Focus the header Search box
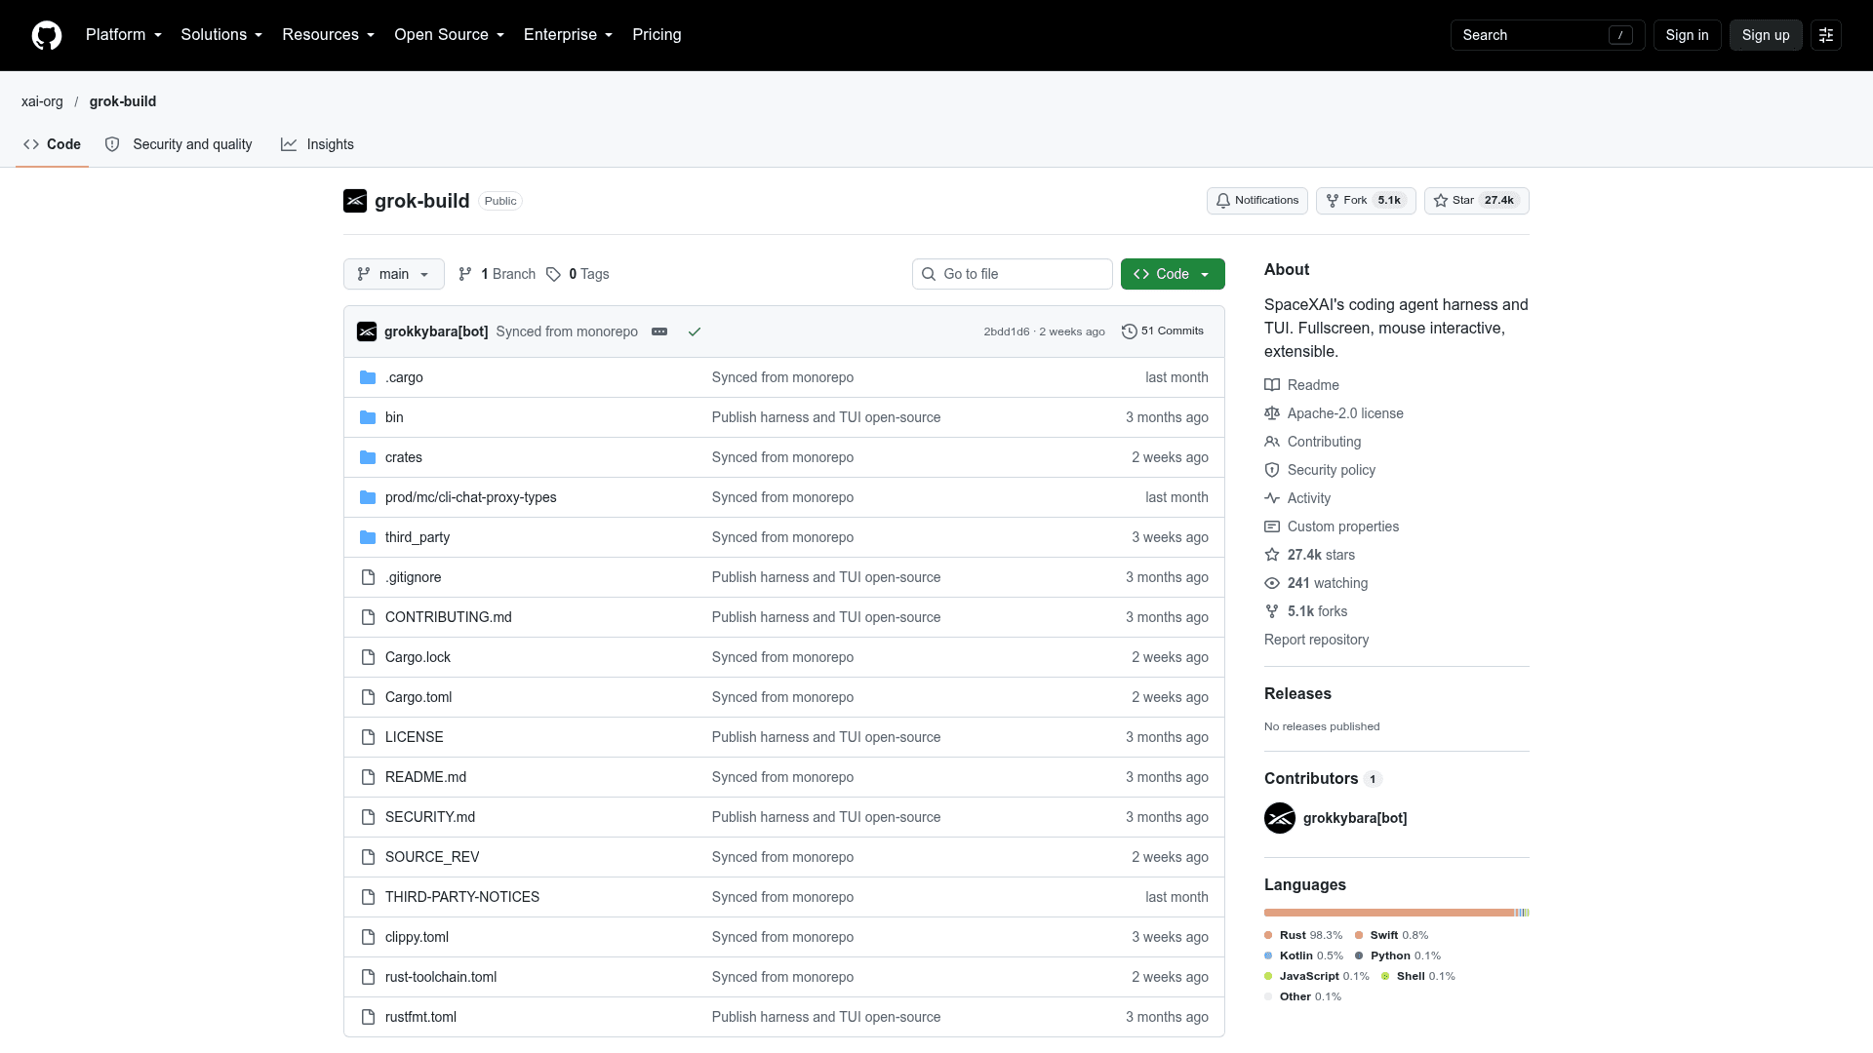This screenshot has width=1873, height=1053. click(1547, 35)
